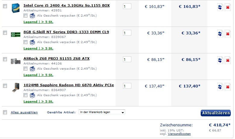Click the 'Alles auswählen' link
The height and width of the screenshot is (139, 235).
tap(24, 112)
